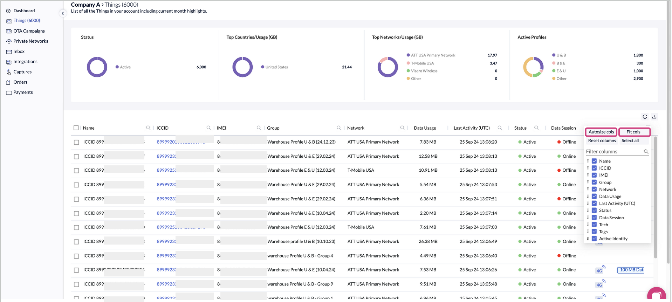Click the refresh table icon

point(645,117)
